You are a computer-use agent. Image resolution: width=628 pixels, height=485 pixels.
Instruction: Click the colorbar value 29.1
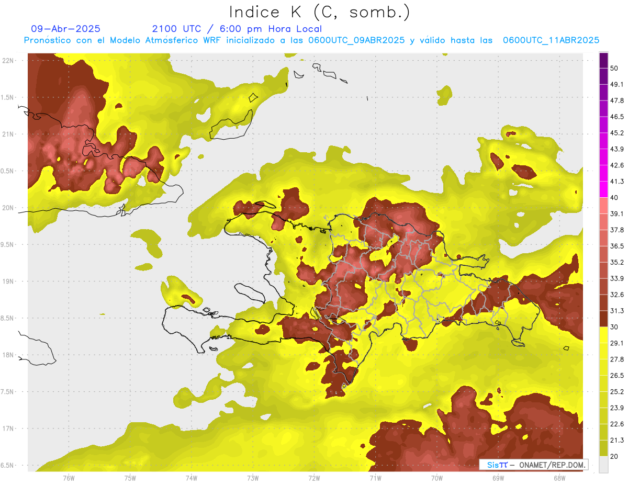tap(617, 343)
